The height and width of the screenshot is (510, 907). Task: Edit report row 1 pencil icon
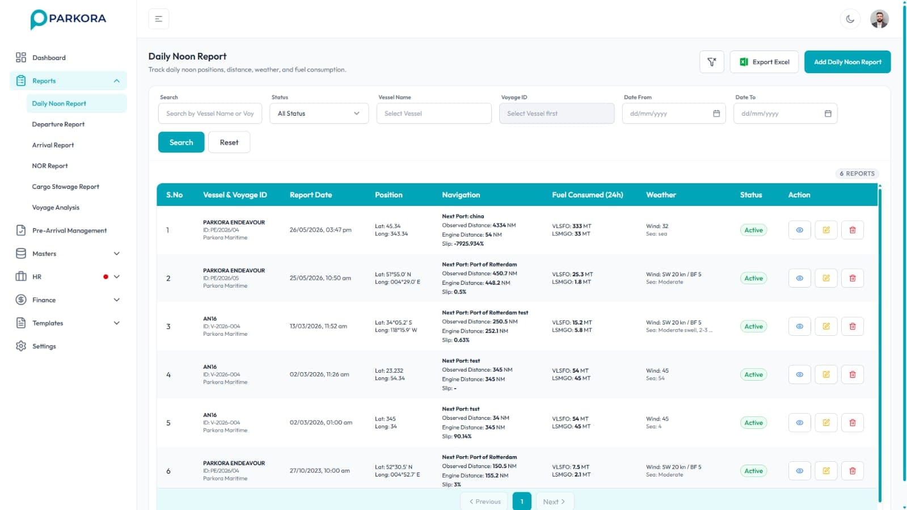pyautogui.click(x=826, y=230)
